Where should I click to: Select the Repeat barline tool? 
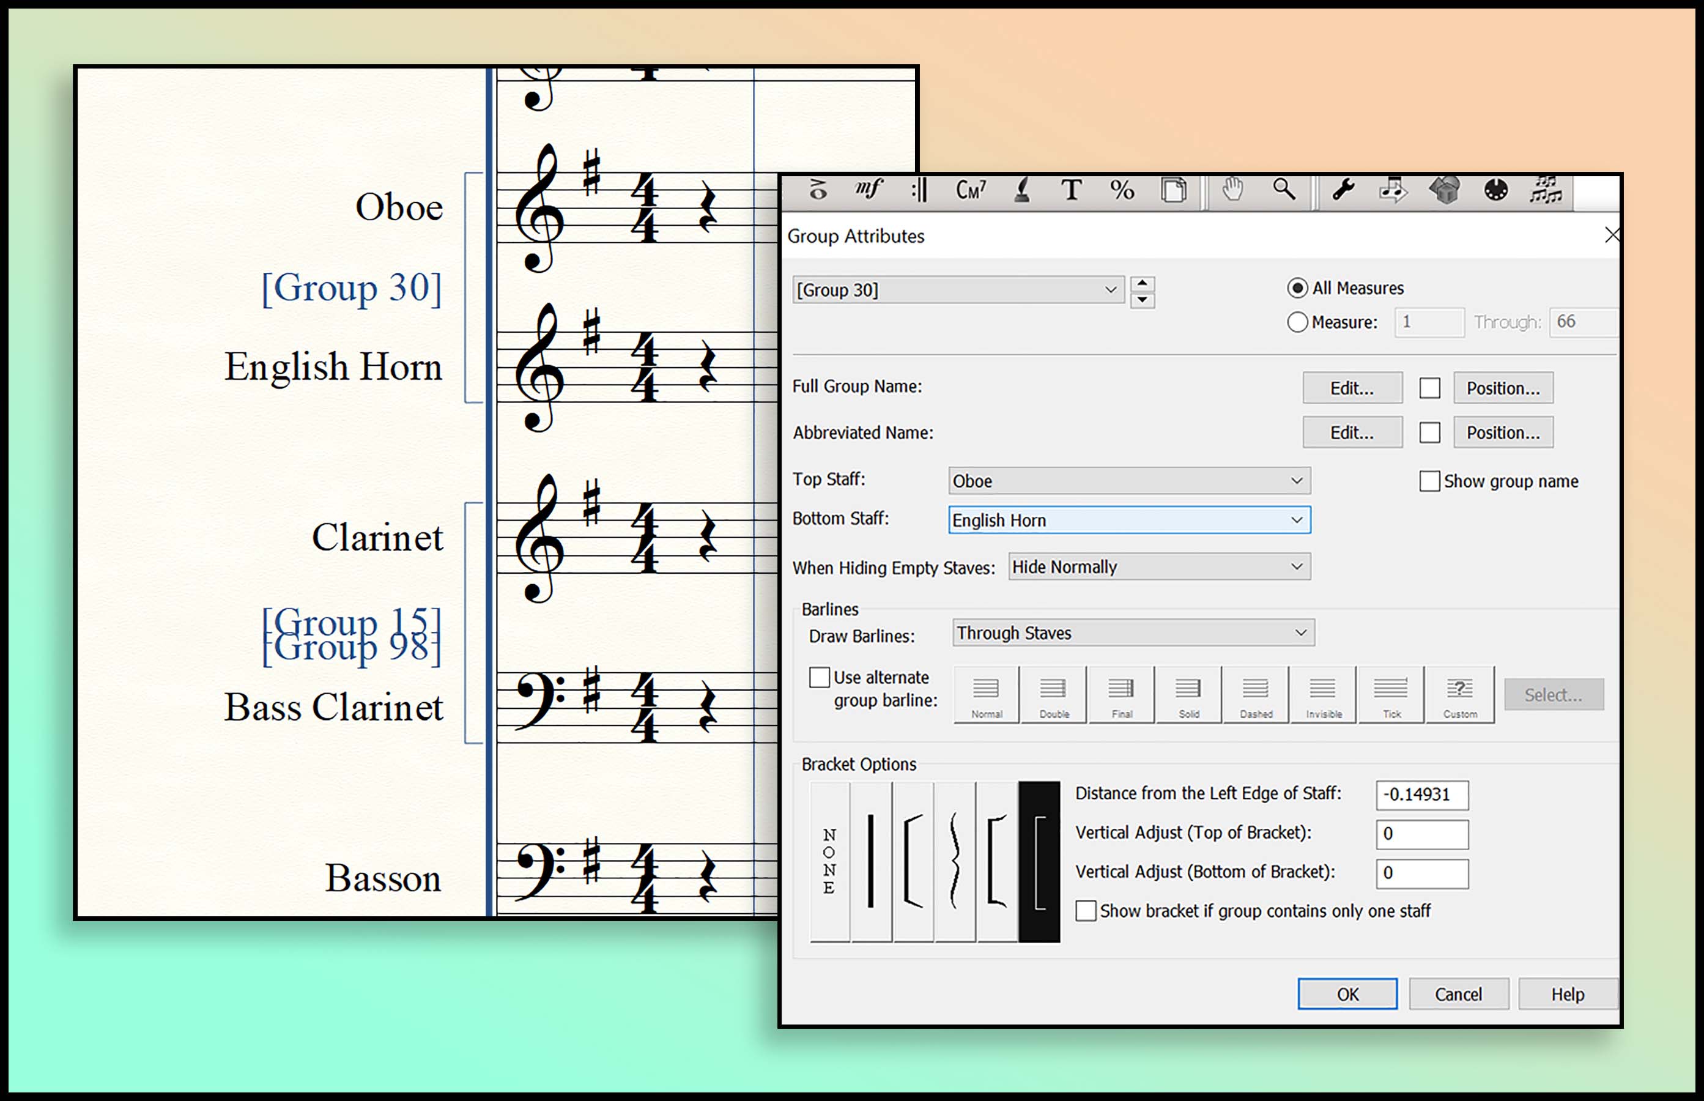coord(919,190)
